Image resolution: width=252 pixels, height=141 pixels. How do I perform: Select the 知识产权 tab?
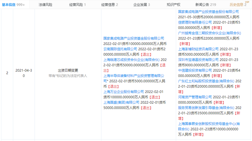click(x=174, y=5)
